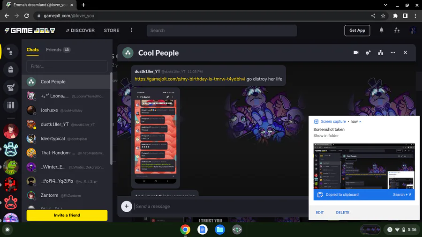Reload the page in Chrome
Viewport: 422px width, 237px height.
pyautogui.click(x=26, y=16)
